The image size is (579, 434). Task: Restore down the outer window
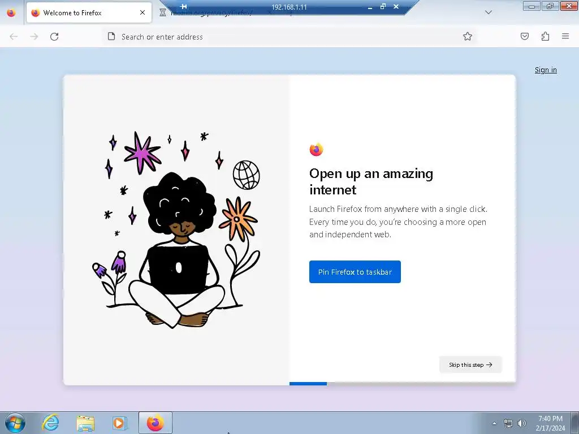[550, 6]
